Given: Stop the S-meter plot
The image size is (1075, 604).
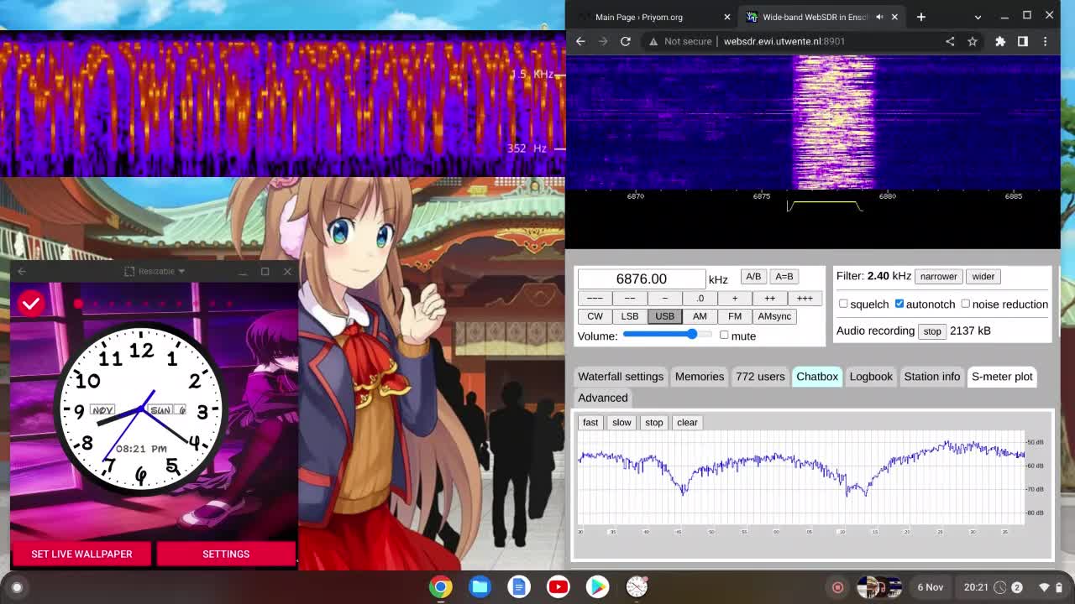Looking at the screenshot, I should click(654, 422).
